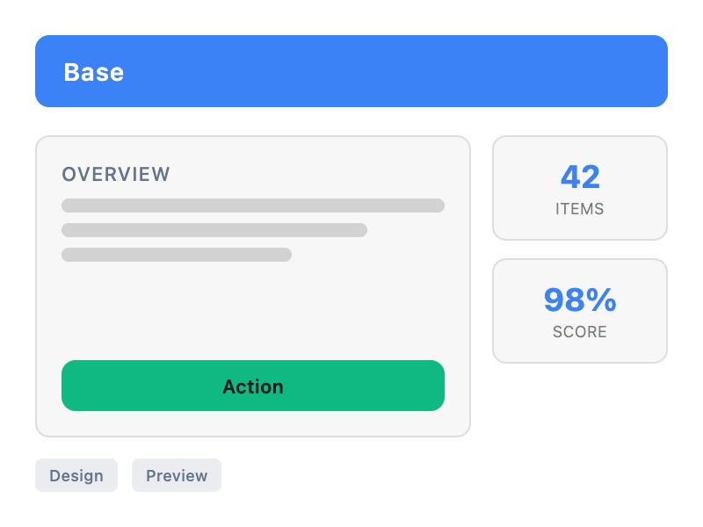Click the SCORE label
Viewport: 703px width, 527px height.
580,332
